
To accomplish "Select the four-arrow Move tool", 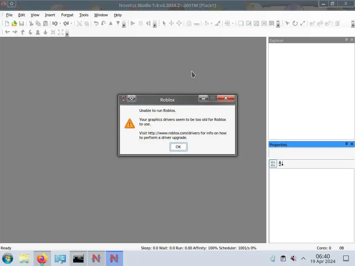I will (x=171, y=23).
